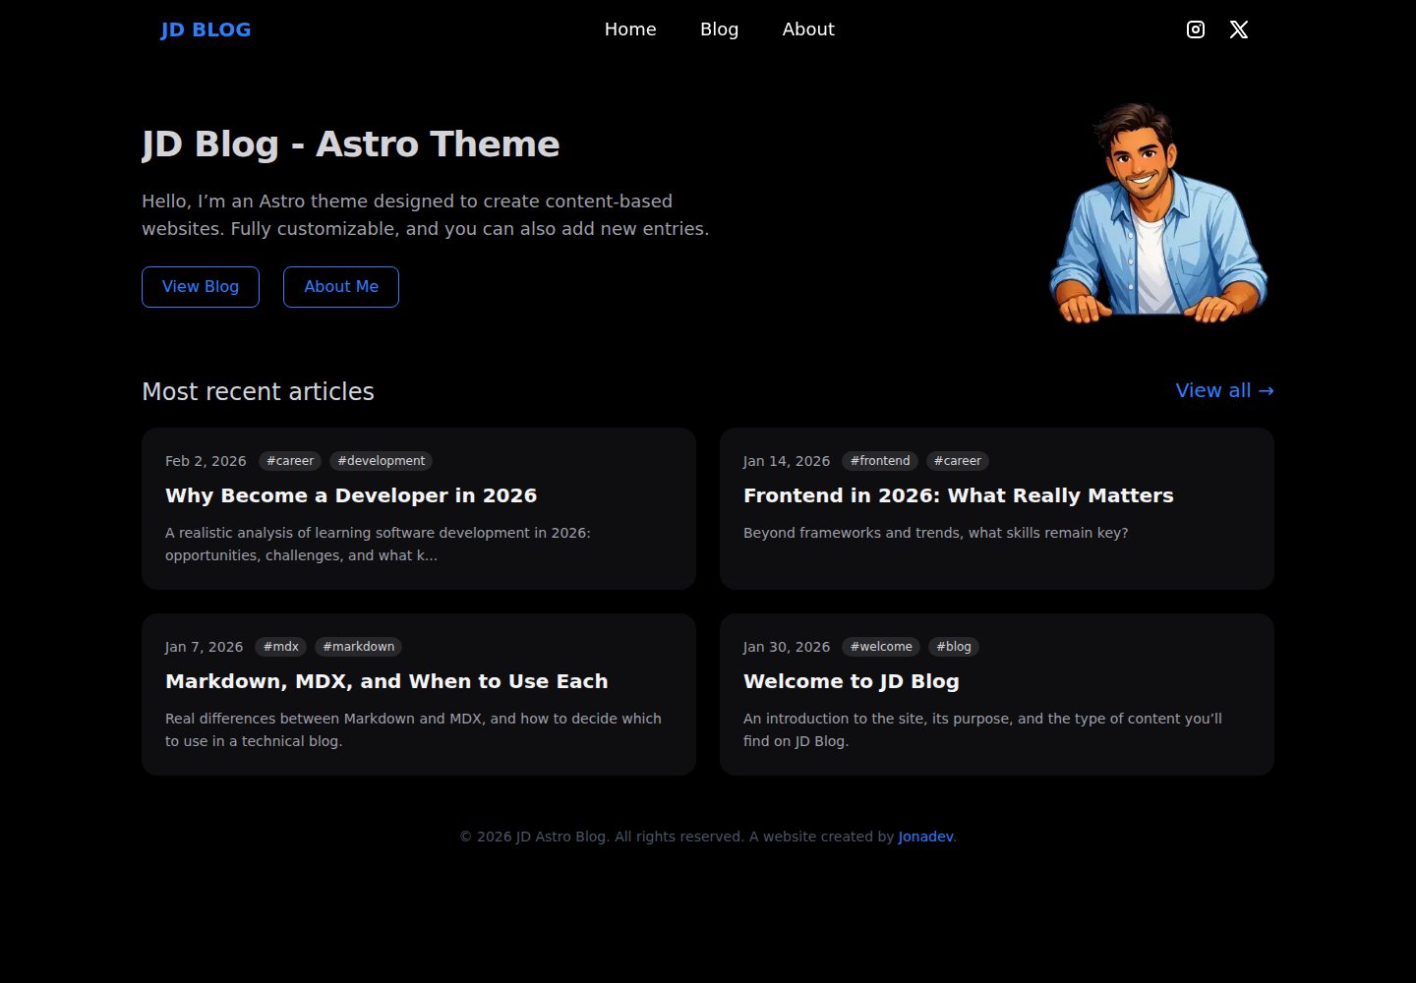
Task: Click the View Blog button
Action: [201, 287]
